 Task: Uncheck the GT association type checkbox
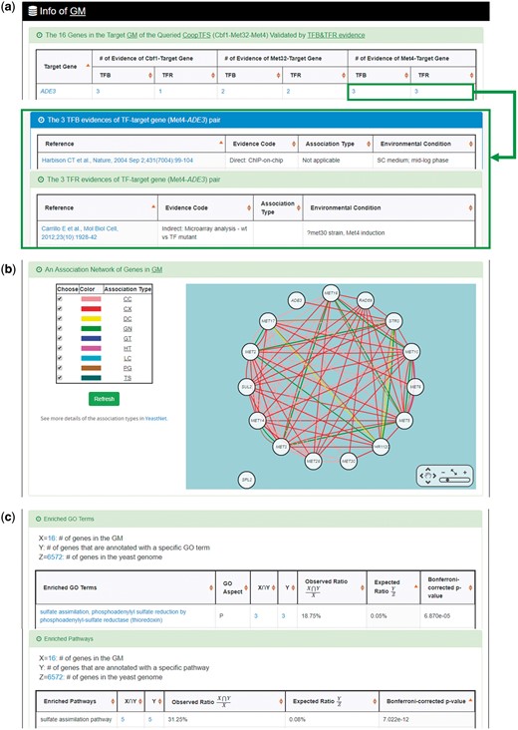pyautogui.click(x=60, y=338)
